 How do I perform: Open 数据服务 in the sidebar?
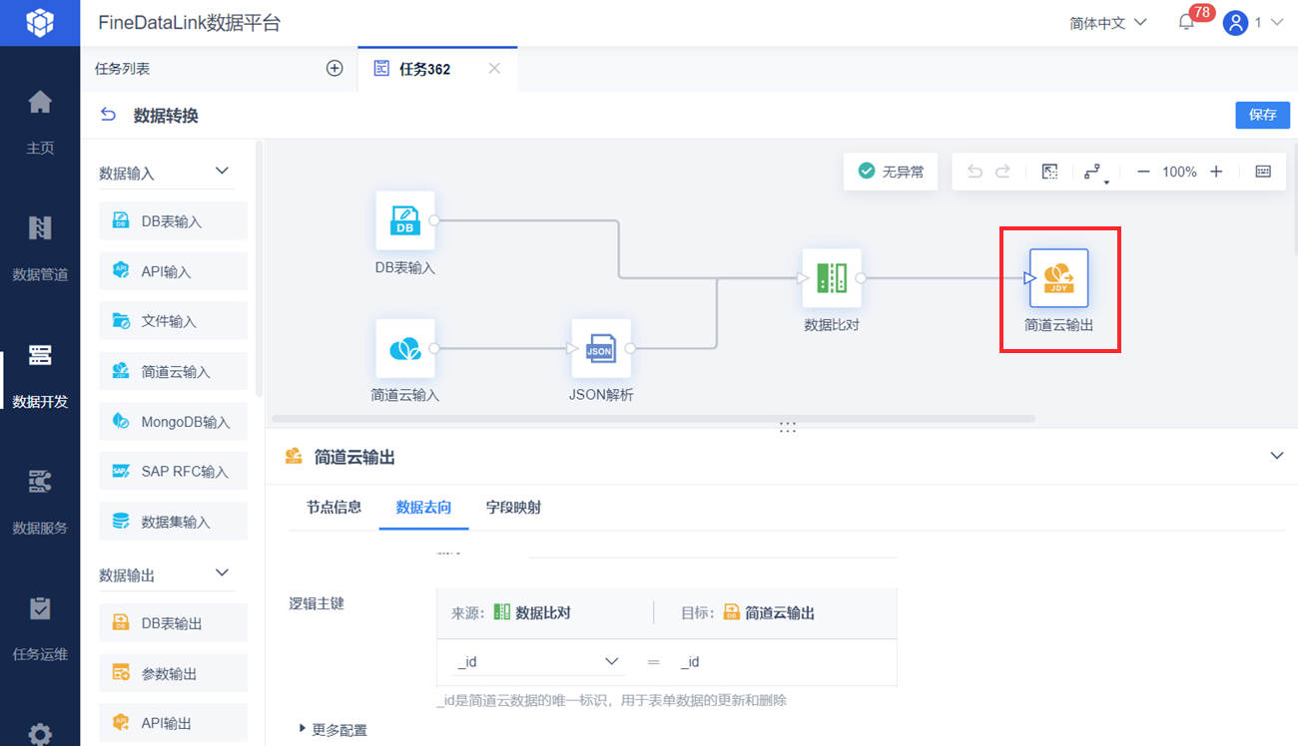pos(40,502)
